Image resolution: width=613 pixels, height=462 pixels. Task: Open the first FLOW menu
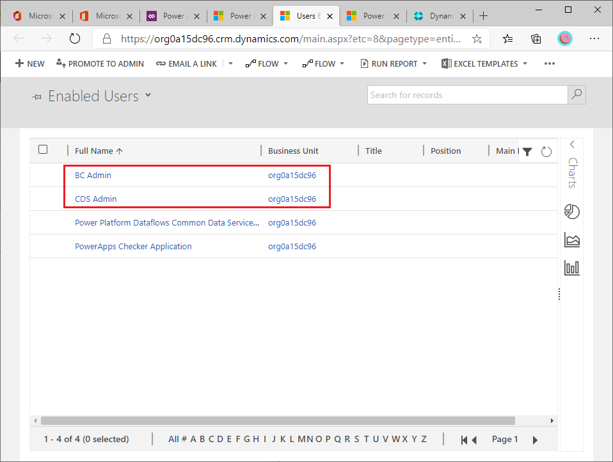tap(267, 63)
